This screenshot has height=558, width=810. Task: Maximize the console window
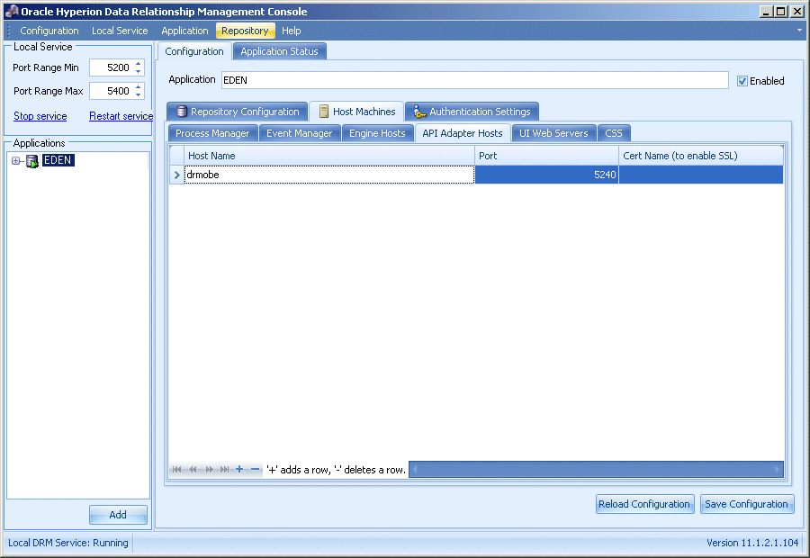click(x=781, y=12)
